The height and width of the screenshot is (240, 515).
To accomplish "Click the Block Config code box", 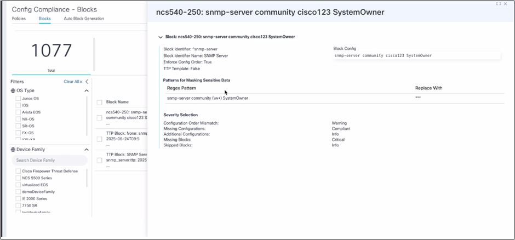I will (417, 55).
